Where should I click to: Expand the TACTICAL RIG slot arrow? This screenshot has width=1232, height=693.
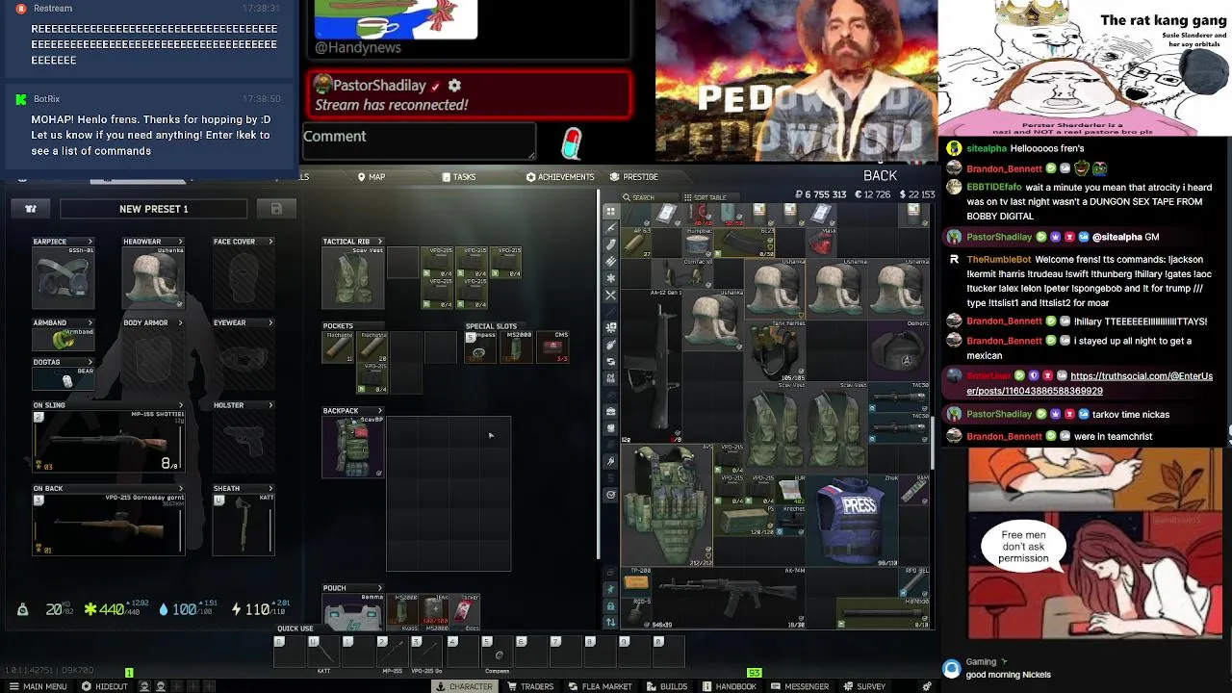point(379,242)
